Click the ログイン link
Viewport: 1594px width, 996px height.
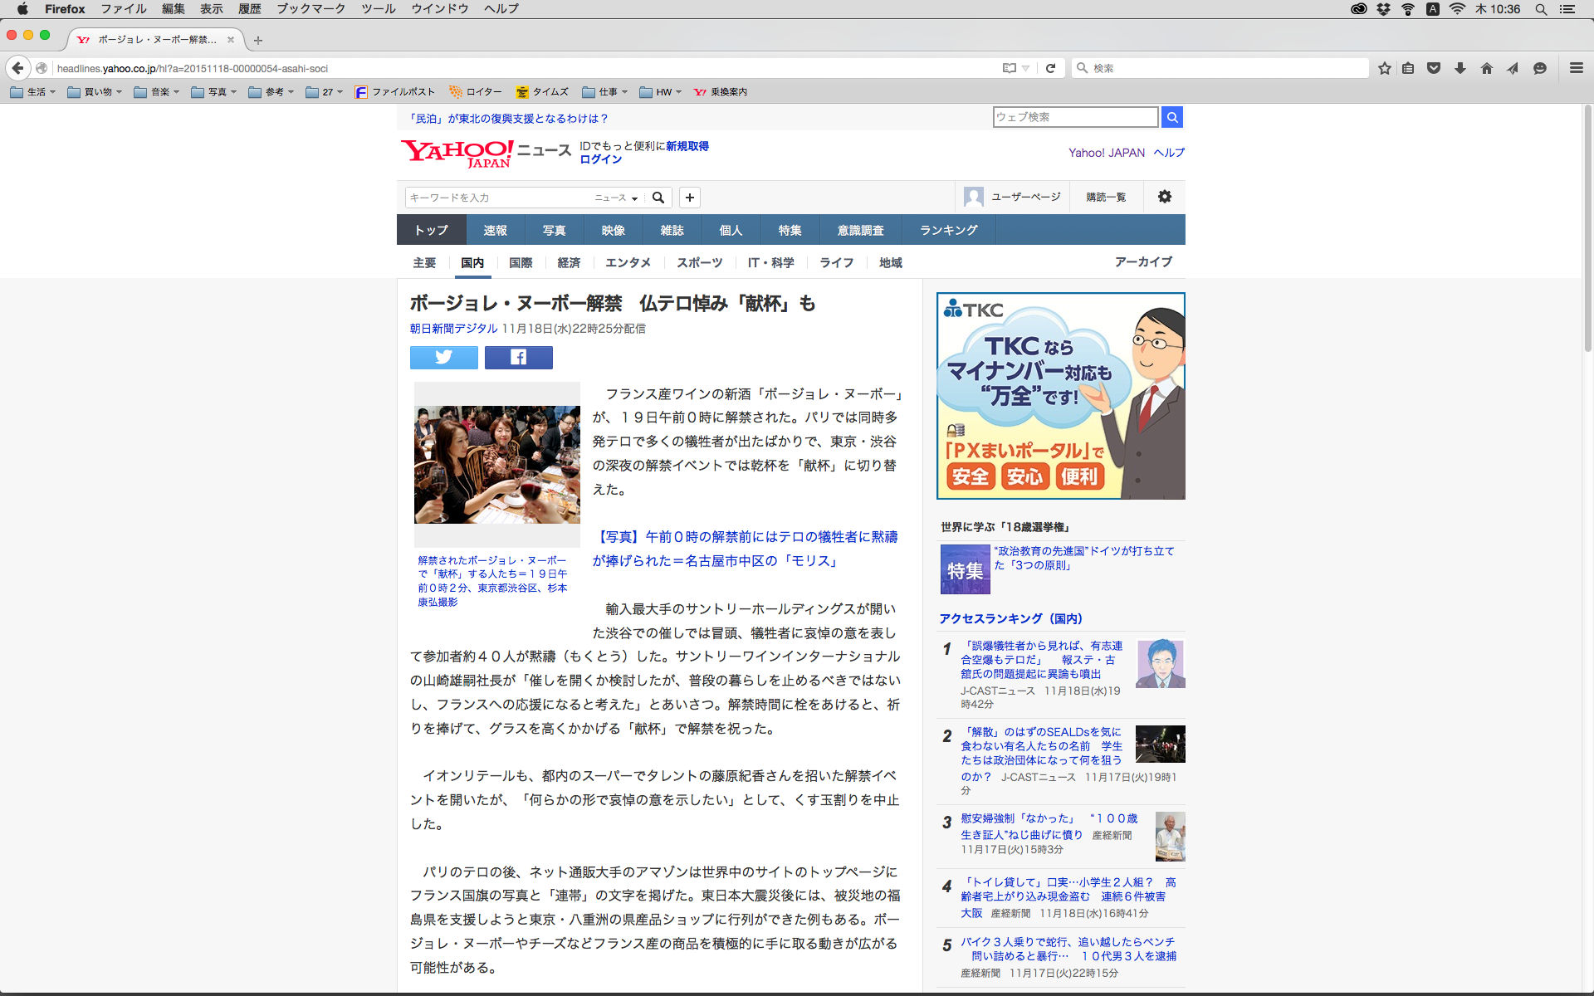coord(600,159)
